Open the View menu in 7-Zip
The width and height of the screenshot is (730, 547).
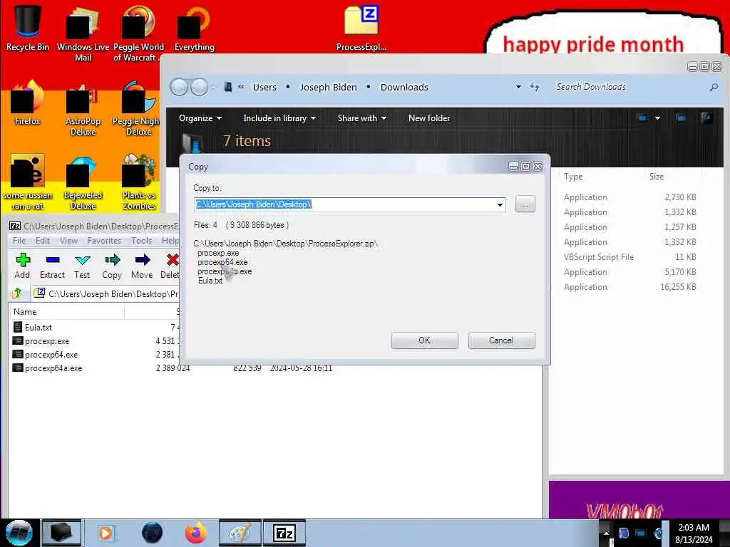69,241
